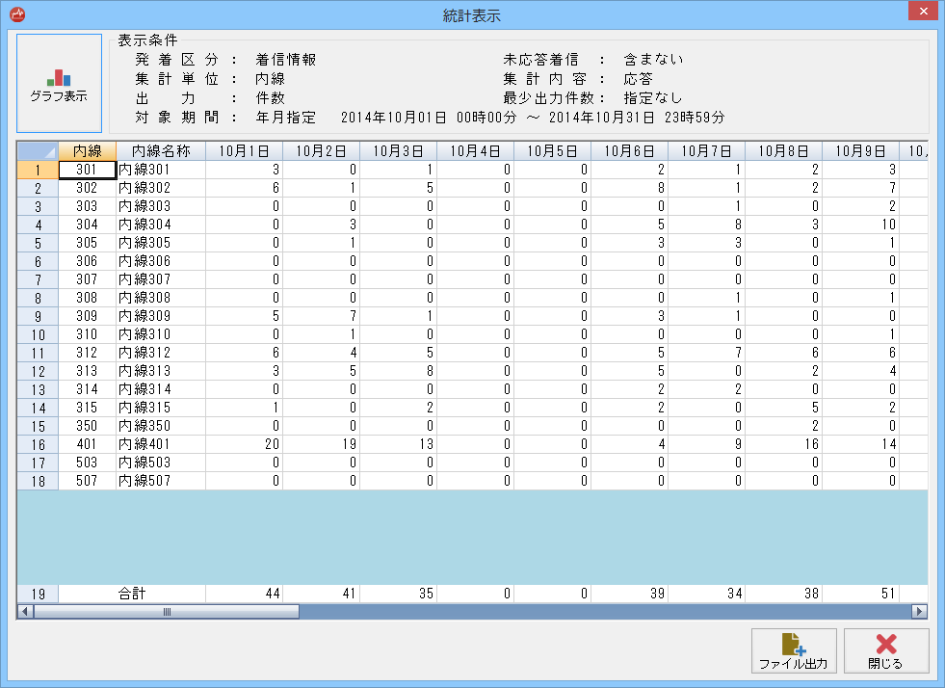
Task: Close the 統計表示 window
Action: (922, 12)
